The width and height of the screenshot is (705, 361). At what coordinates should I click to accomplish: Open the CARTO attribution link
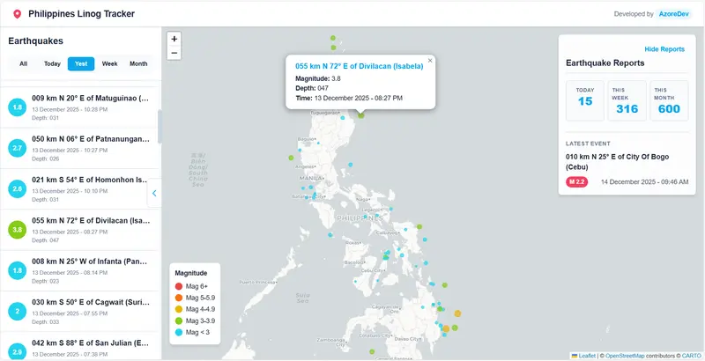[691, 356]
